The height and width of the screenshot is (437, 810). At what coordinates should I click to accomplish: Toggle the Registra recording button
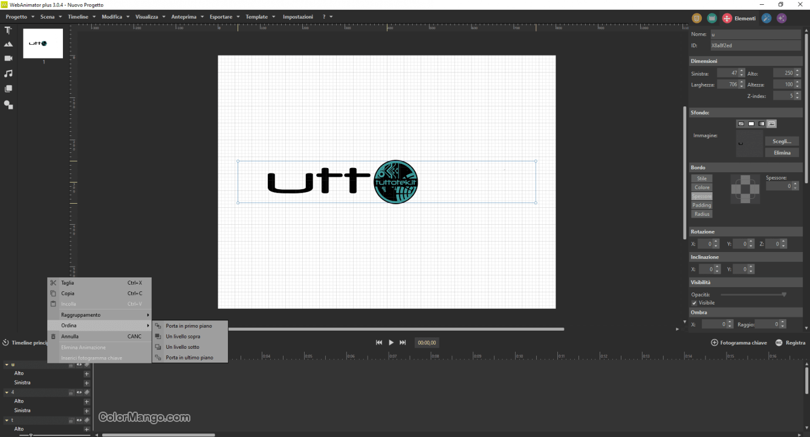click(x=790, y=343)
